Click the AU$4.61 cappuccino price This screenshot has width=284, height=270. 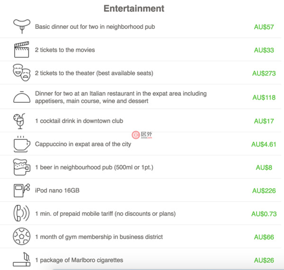[263, 144]
